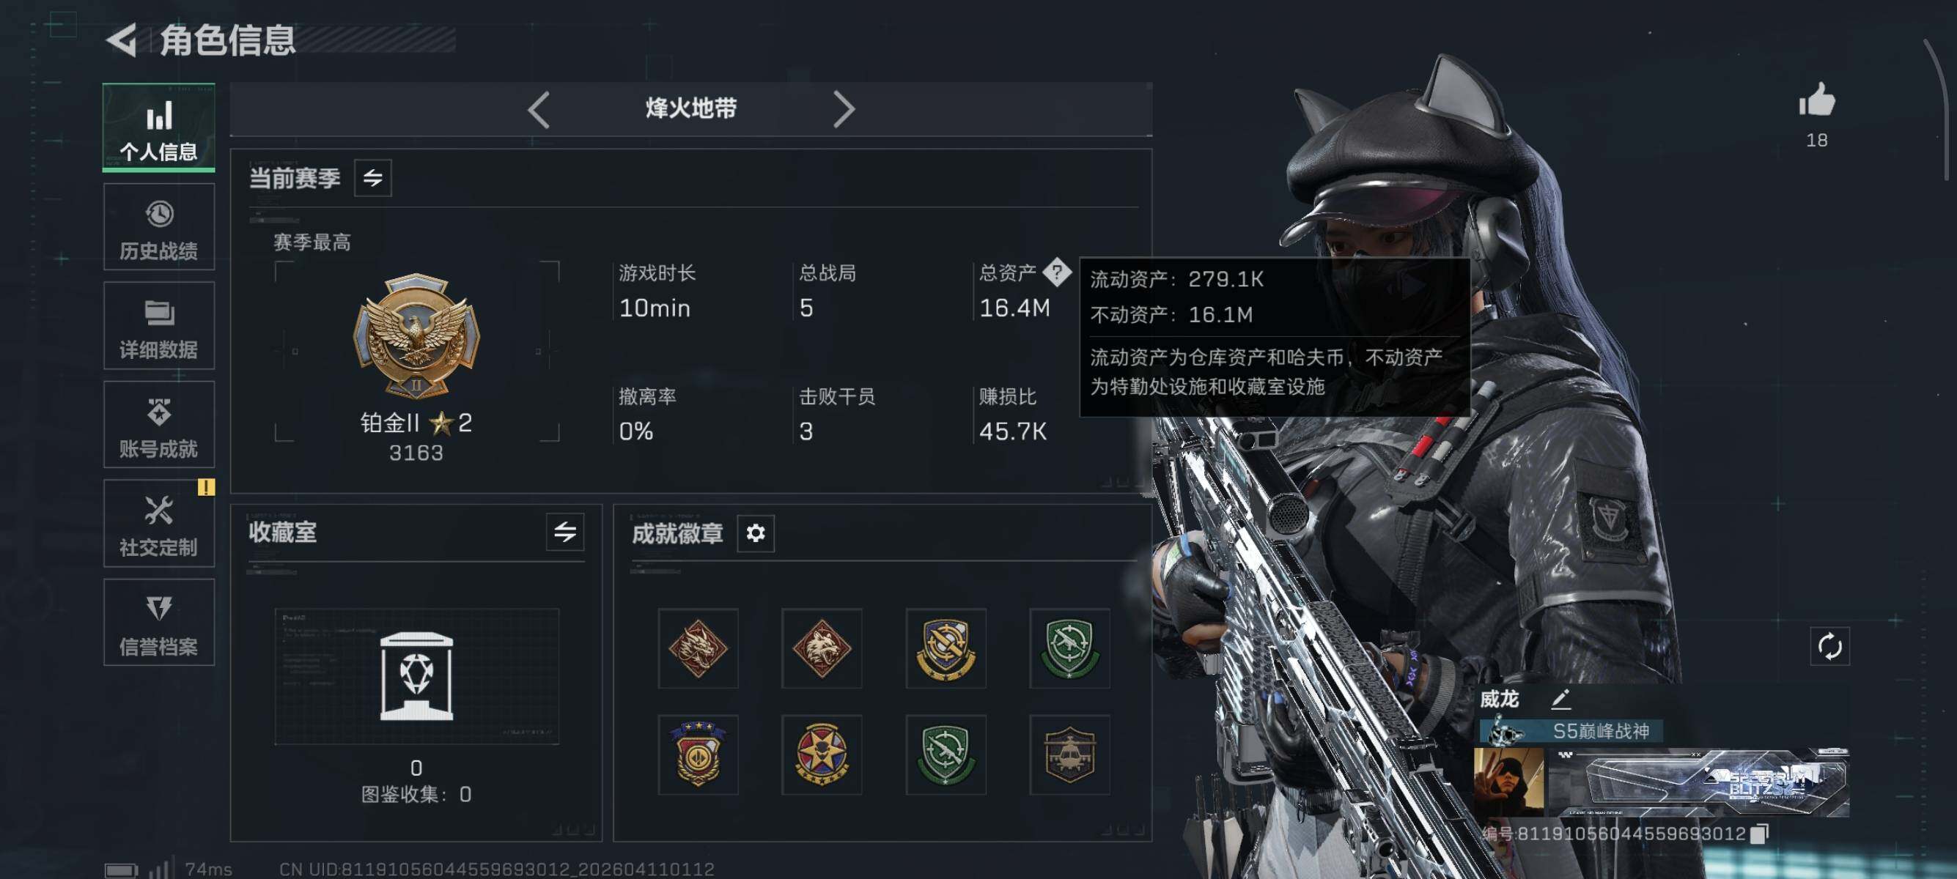
Task: Give a like with thumbs-up icon
Action: (x=1816, y=101)
